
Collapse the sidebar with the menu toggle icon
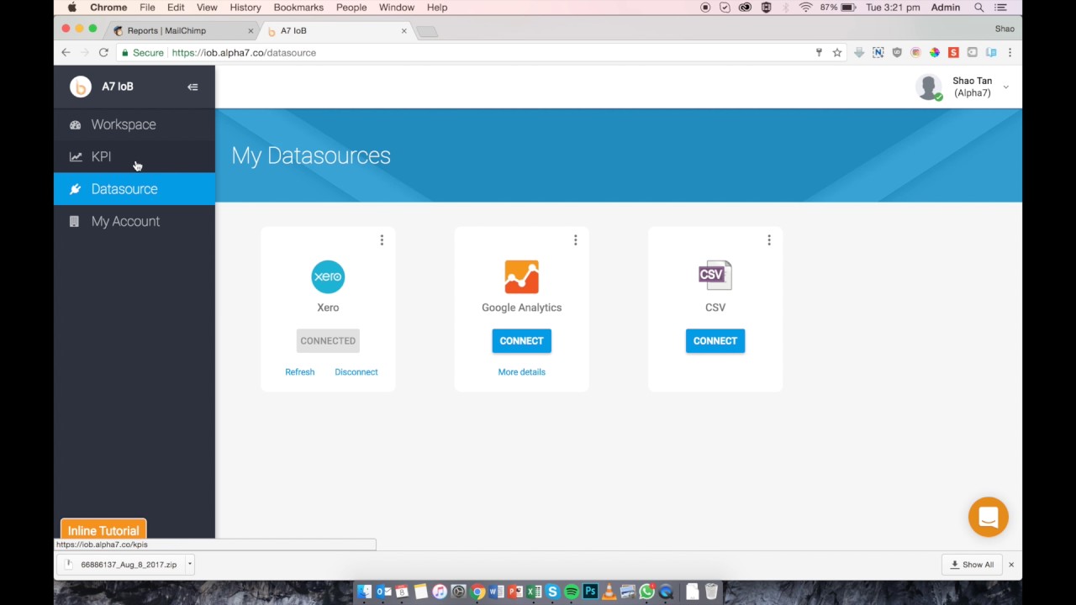[x=193, y=87]
